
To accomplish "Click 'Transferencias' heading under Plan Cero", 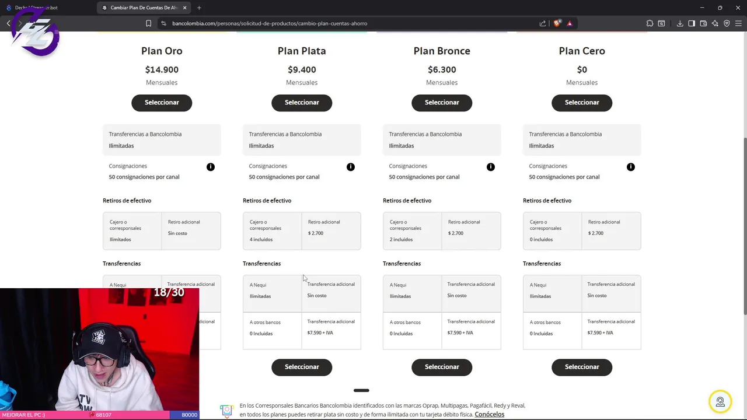I will [x=542, y=264].
